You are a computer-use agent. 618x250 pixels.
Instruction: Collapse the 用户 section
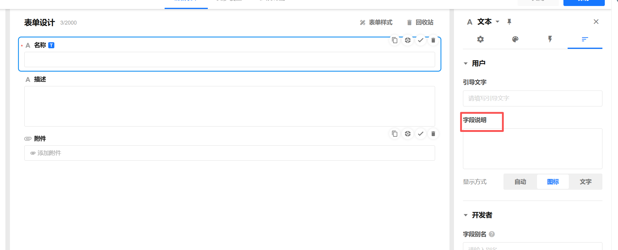466,64
